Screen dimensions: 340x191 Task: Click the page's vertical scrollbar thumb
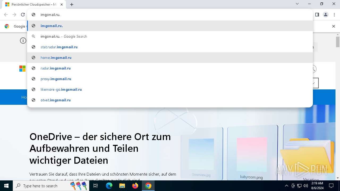point(338,42)
